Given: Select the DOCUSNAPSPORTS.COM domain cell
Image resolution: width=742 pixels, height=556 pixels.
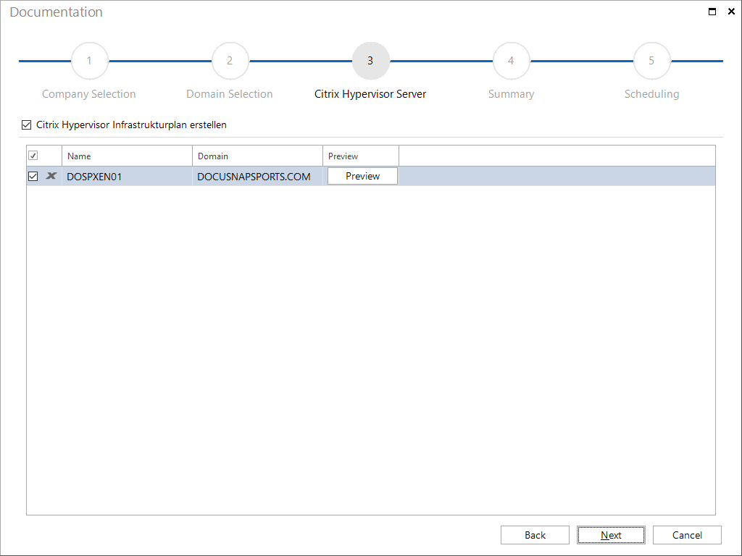Looking at the screenshot, I should coord(257,177).
